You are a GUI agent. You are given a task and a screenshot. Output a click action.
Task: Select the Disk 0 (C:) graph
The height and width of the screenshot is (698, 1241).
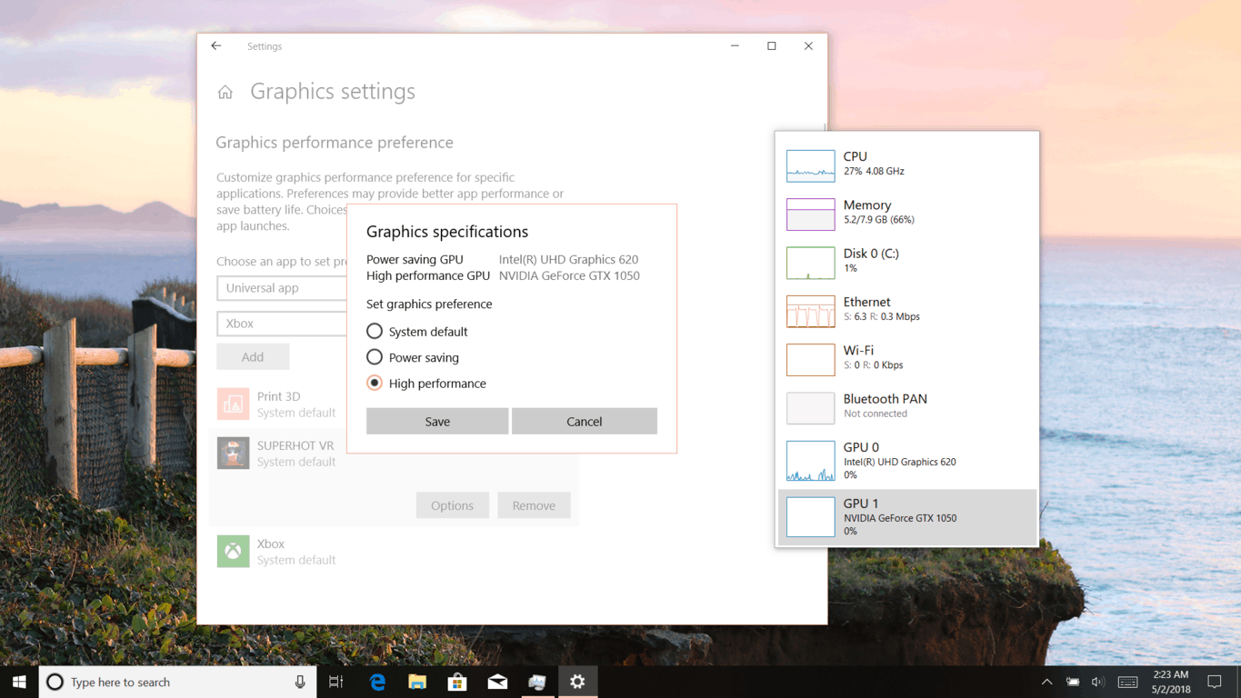(x=810, y=263)
